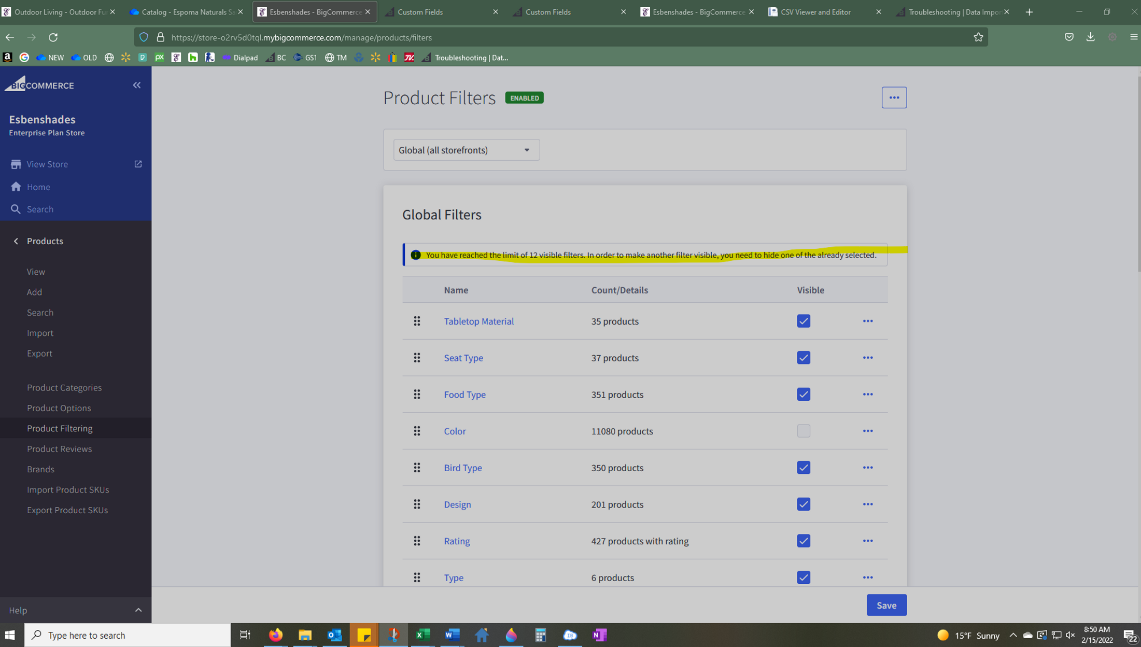Open more actions for Tabletop Material

click(868, 321)
